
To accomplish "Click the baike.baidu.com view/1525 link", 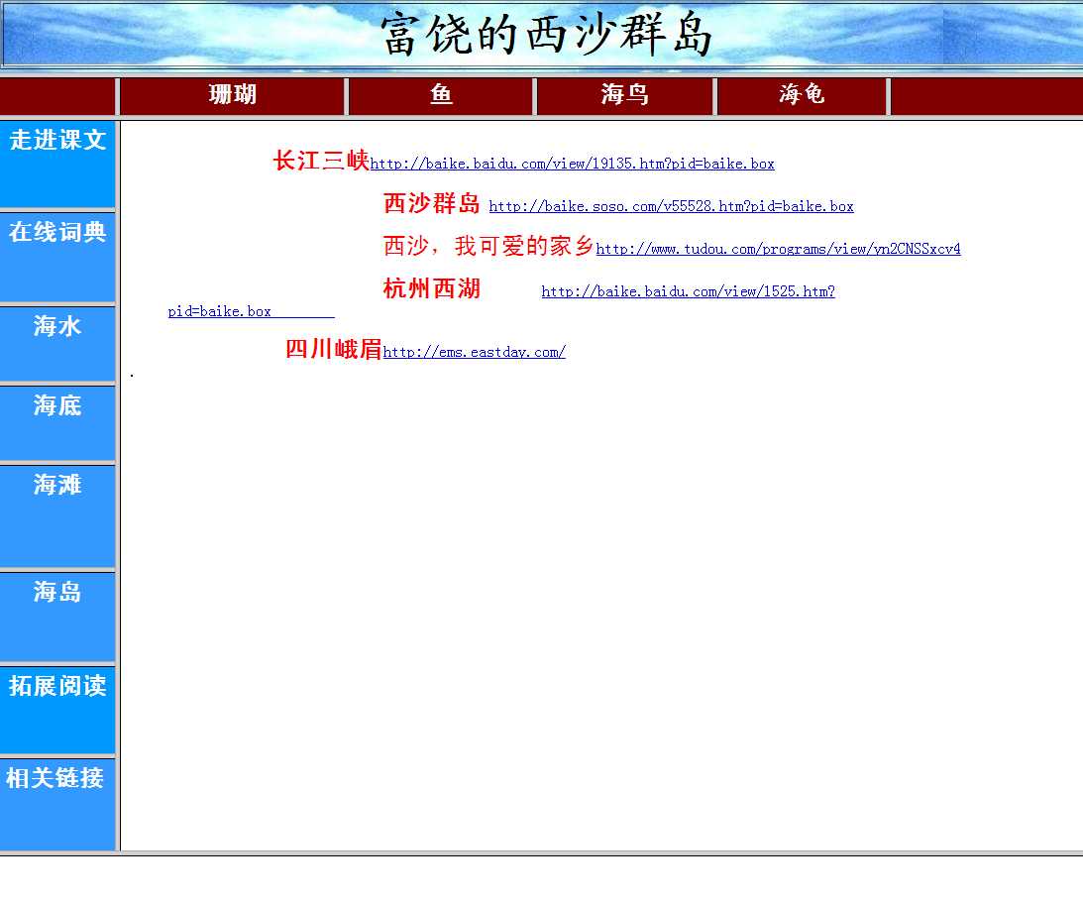I will tap(688, 292).
